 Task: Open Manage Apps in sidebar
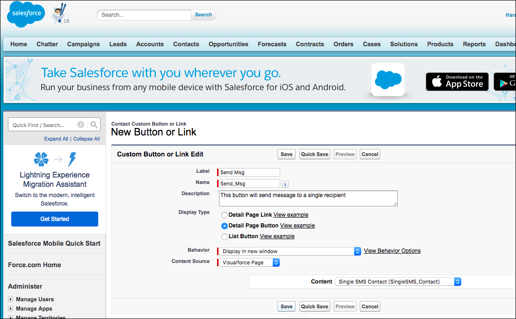[34, 308]
